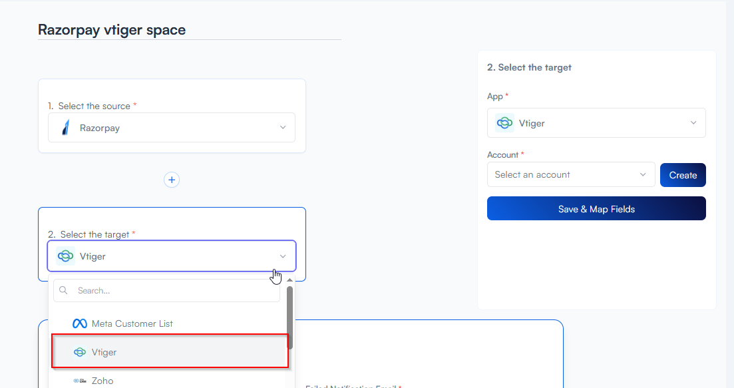Click the magnifier icon in search box
The width and height of the screenshot is (734, 388).
pos(64,291)
